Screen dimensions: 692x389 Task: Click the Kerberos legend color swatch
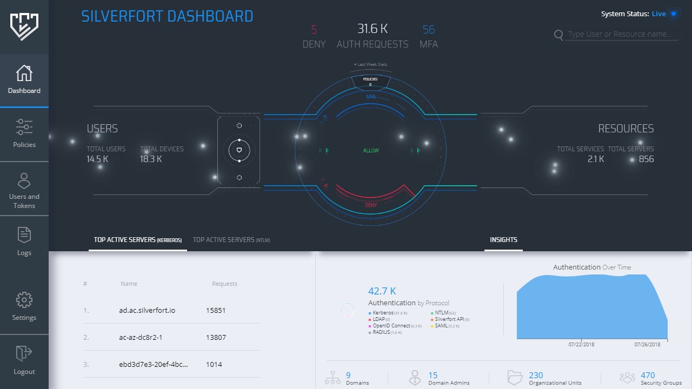370,313
